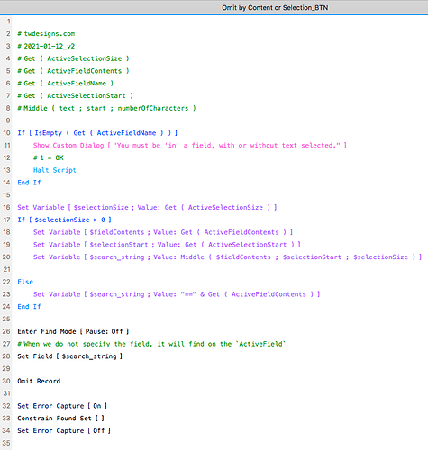The width and height of the screenshot is (428, 450).
Task: Click the '# 1 = OK' comment line
Action: (49, 157)
